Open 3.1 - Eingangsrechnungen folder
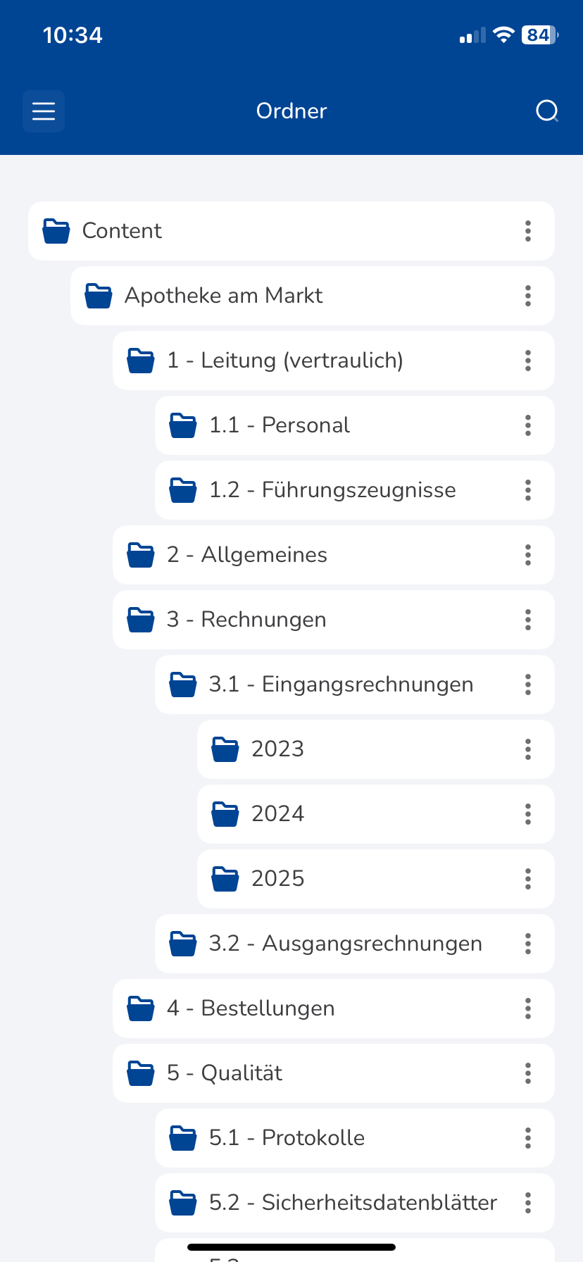This screenshot has height=1262, width=583. pyautogui.click(x=341, y=685)
